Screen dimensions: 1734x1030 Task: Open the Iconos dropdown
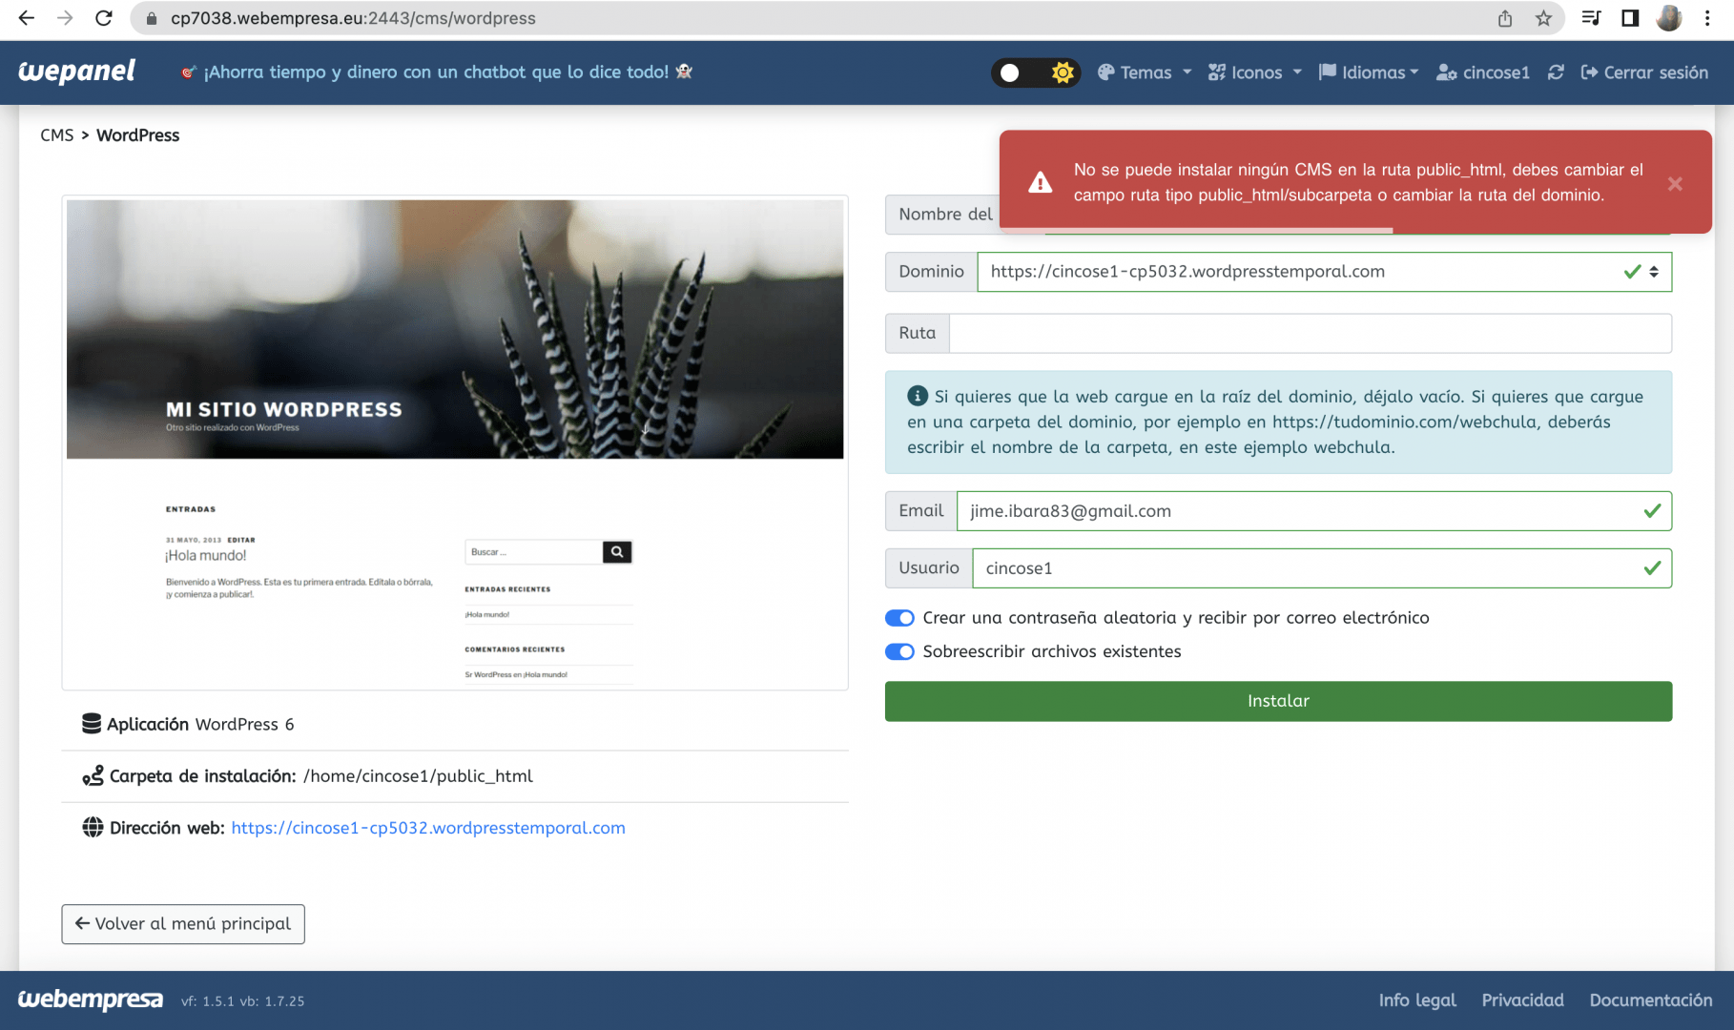tap(1255, 72)
